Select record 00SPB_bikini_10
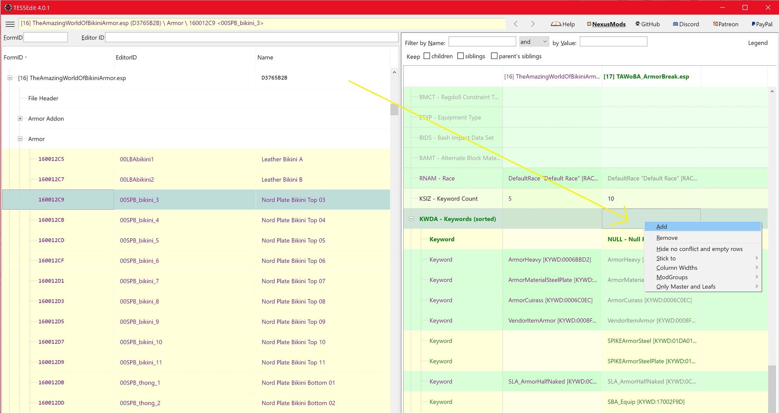The width and height of the screenshot is (779, 413). [141, 342]
